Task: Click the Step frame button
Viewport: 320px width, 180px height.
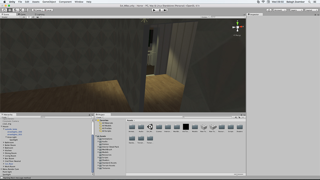Action: pyautogui.click(x=165, y=10)
